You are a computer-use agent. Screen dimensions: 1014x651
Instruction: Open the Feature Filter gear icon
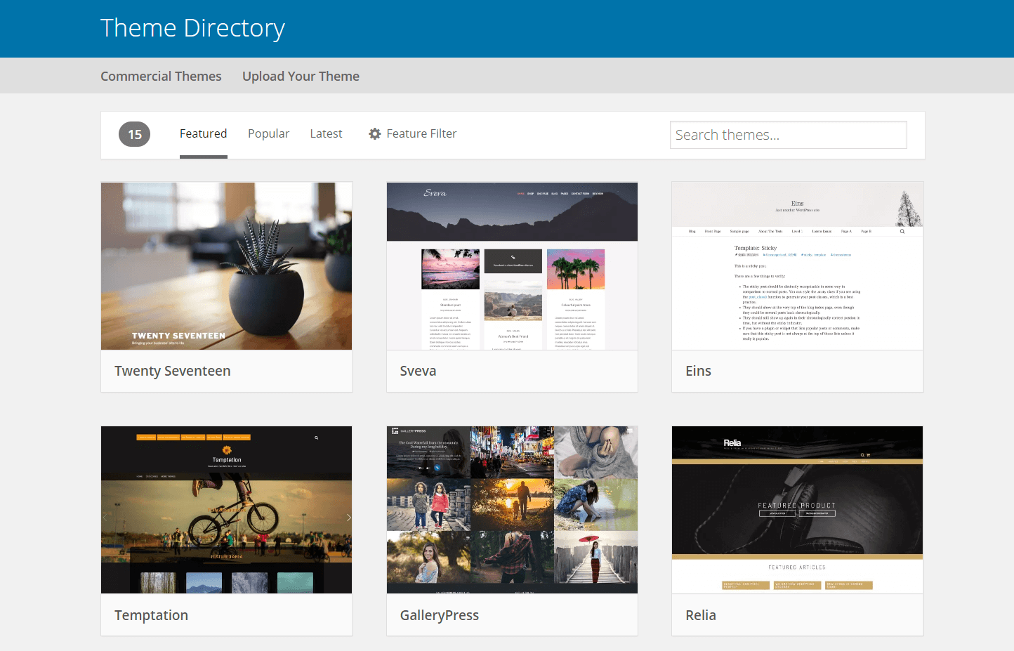tap(374, 133)
